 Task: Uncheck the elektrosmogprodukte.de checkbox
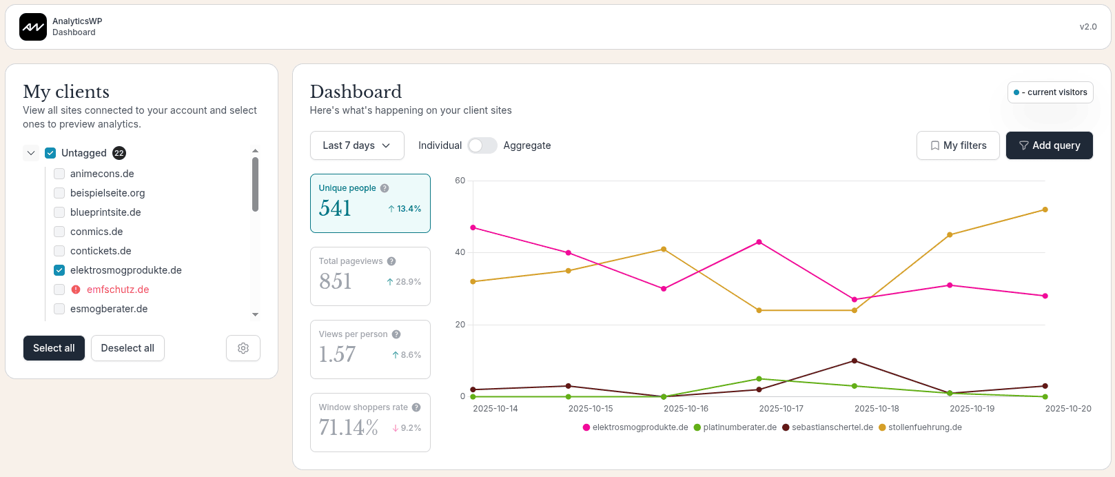pyautogui.click(x=59, y=270)
